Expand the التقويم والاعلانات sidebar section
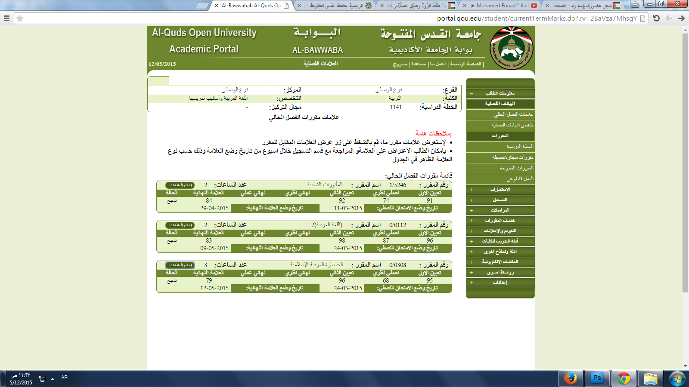 (x=500, y=231)
